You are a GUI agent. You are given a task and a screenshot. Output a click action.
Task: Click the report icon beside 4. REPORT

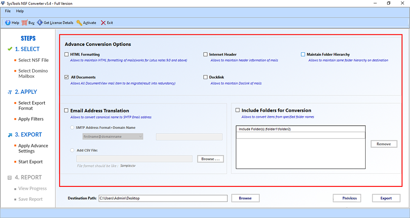click(x=10, y=177)
